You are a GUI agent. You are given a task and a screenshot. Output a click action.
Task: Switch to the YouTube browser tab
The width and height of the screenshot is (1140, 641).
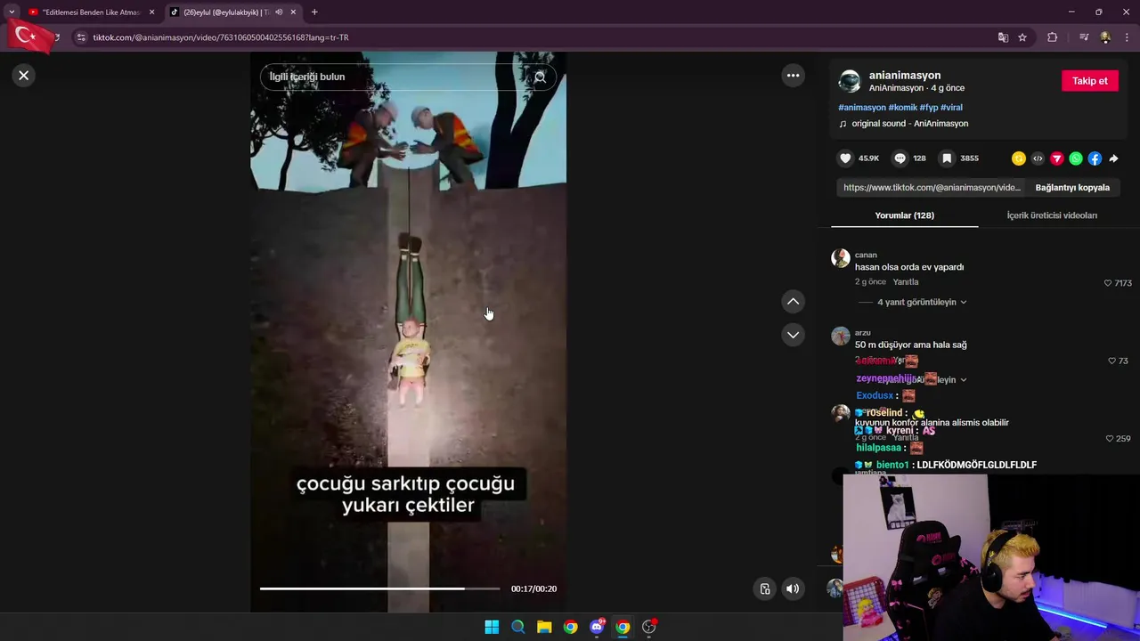coord(90,12)
